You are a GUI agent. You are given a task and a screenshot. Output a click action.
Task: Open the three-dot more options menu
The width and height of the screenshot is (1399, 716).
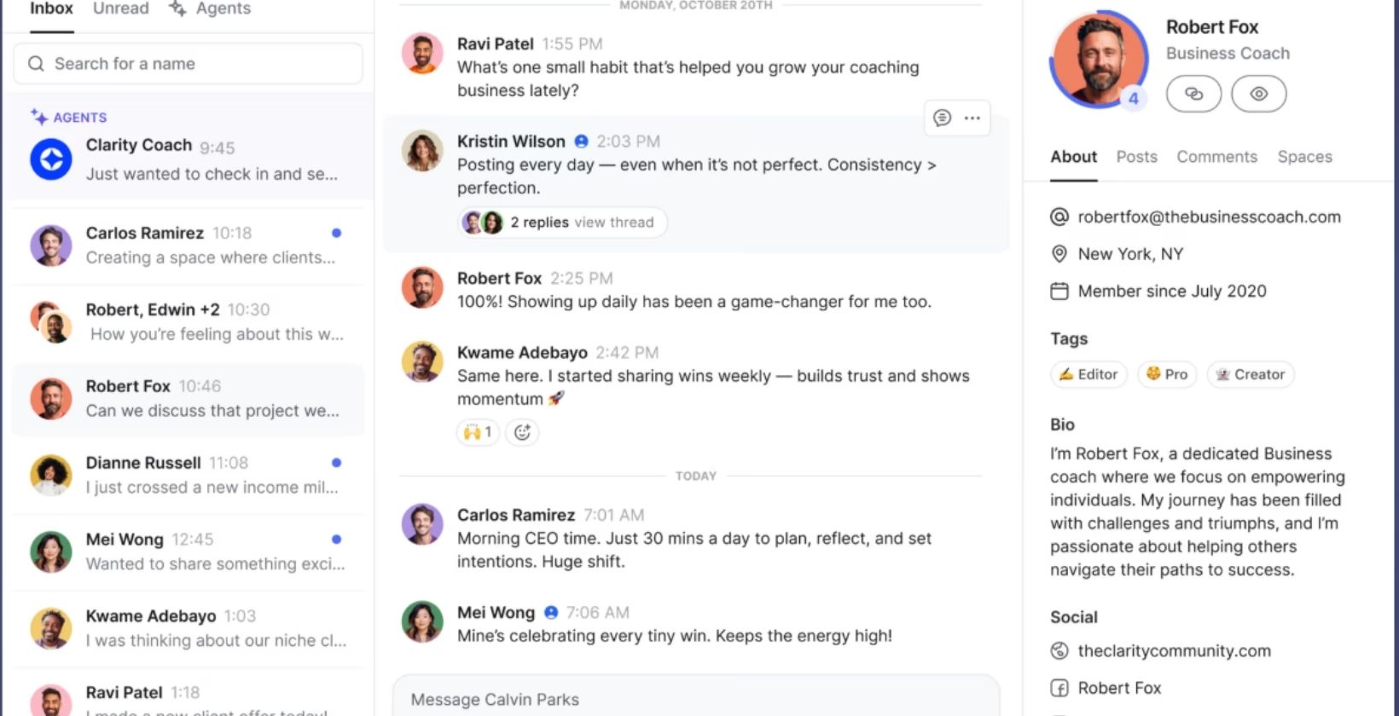[x=972, y=118]
